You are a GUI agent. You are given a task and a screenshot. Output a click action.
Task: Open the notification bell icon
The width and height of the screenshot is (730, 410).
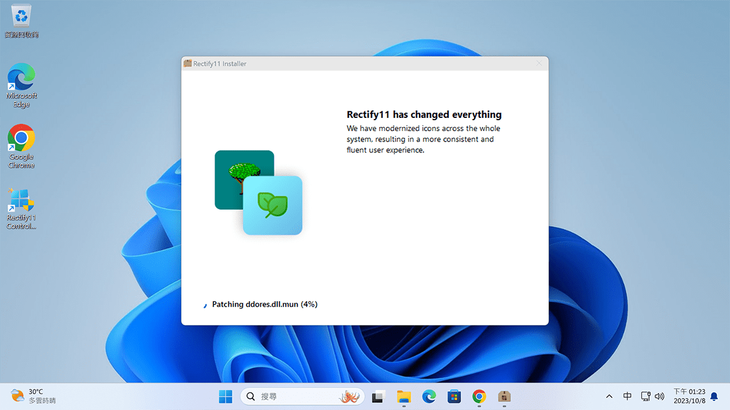714,397
